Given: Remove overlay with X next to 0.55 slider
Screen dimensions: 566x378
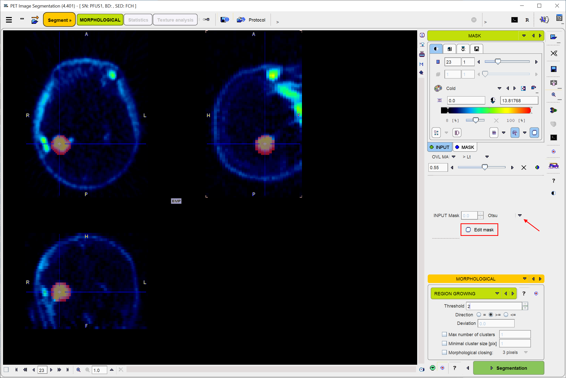Looking at the screenshot, I should pos(524,168).
